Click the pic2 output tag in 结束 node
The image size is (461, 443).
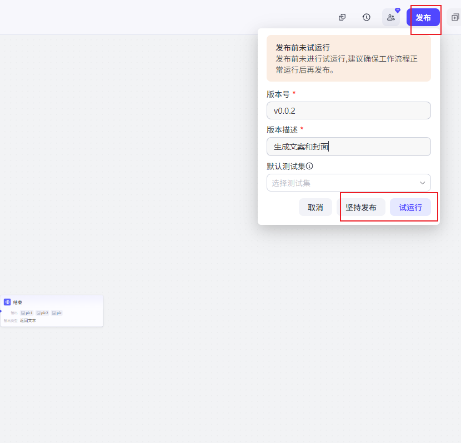tap(42, 313)
